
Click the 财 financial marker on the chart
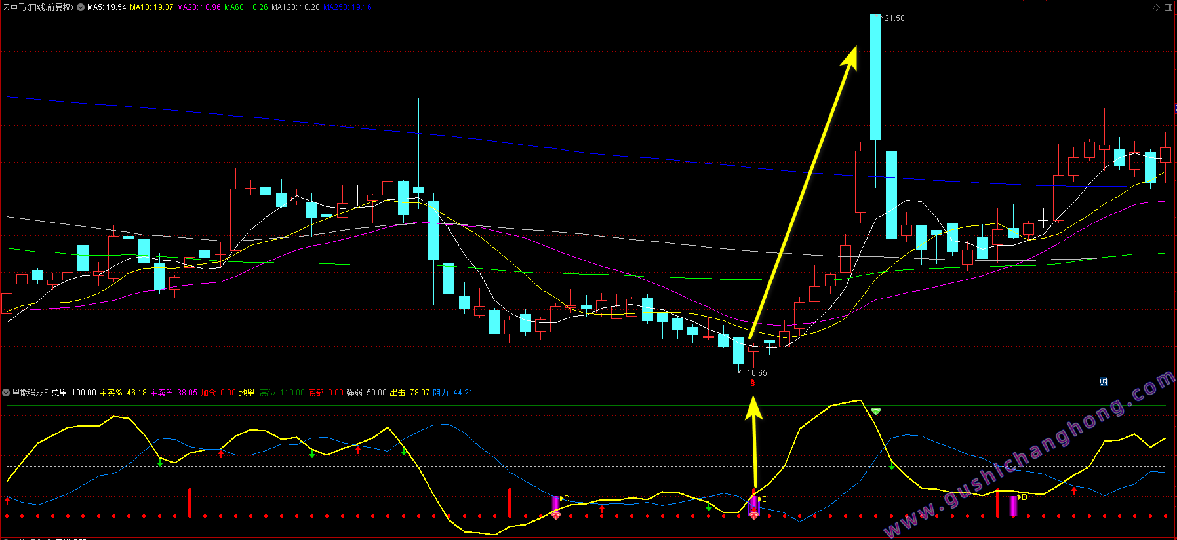tap(1104, 382)
